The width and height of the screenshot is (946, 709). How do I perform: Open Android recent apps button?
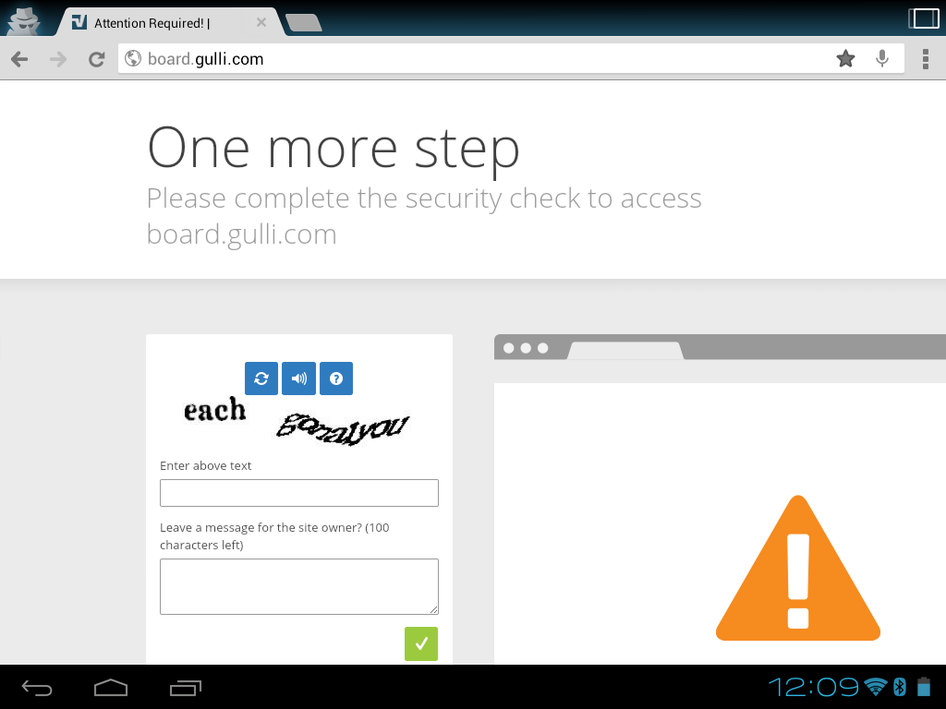(x=186, y=687)
